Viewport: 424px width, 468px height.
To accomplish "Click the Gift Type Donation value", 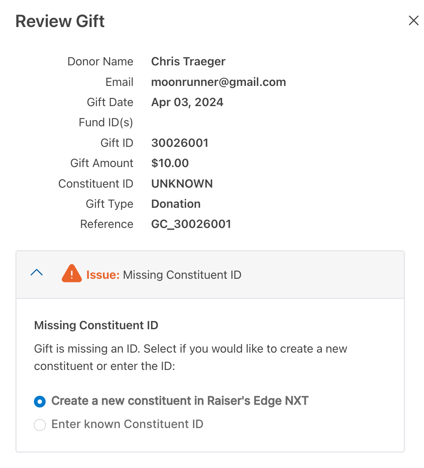I will pyautogui.click(x=176, y=204).
